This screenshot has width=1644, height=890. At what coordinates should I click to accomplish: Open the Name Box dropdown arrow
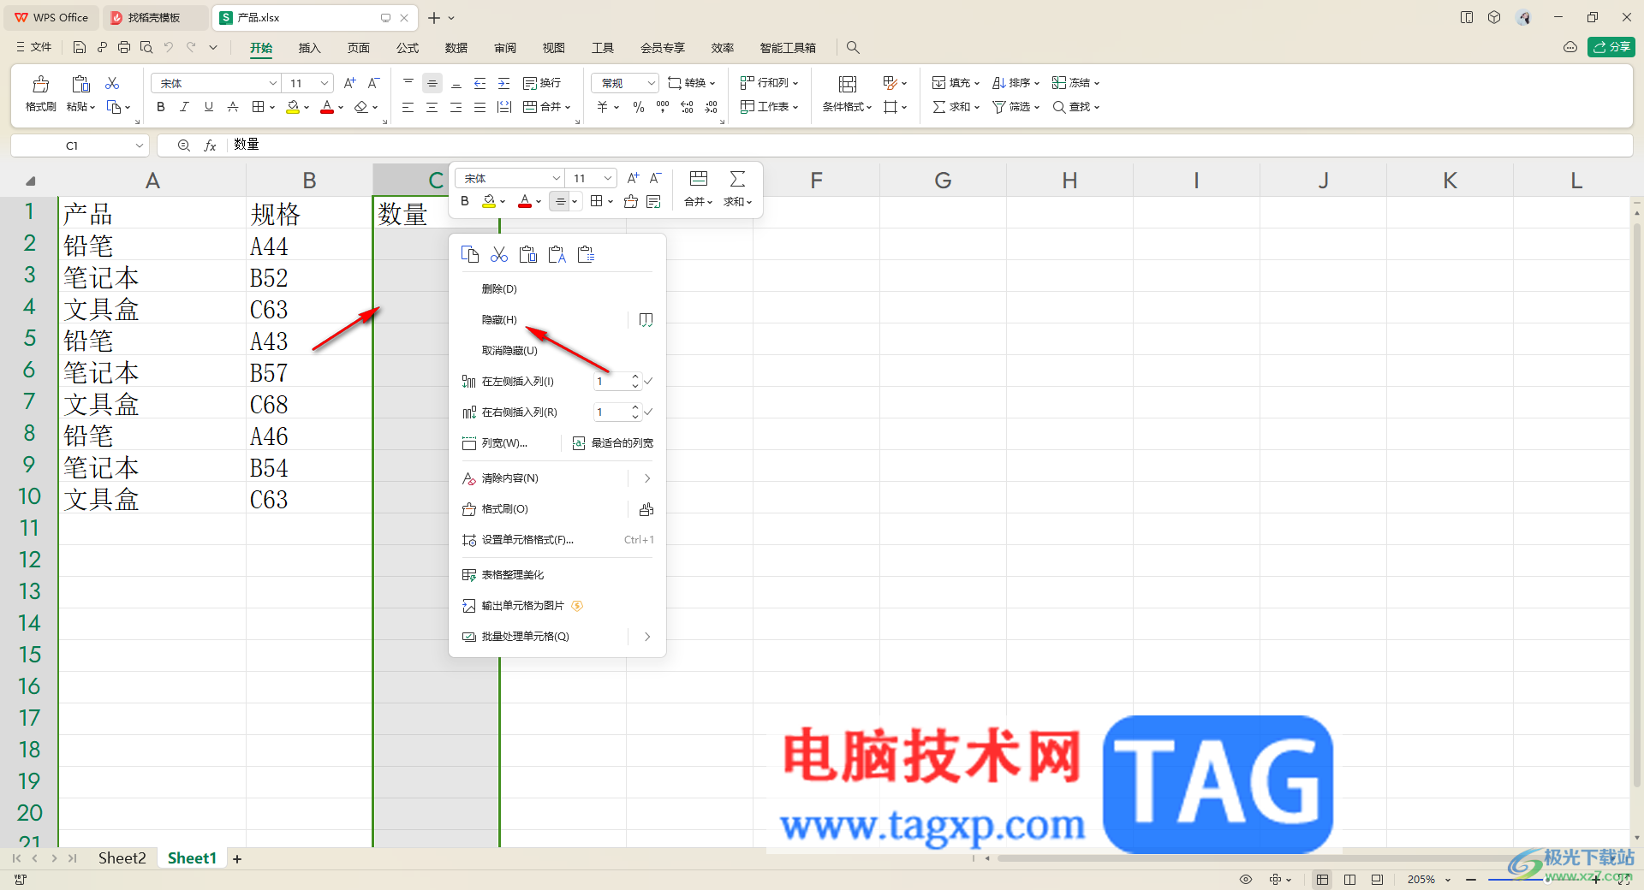point(140,145)
